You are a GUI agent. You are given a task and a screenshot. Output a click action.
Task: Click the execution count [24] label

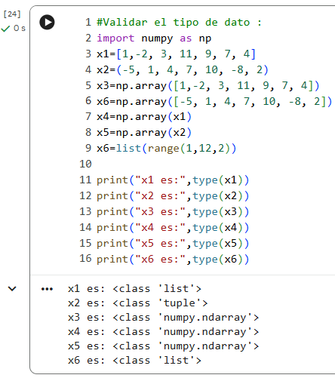tap(12, 14)
